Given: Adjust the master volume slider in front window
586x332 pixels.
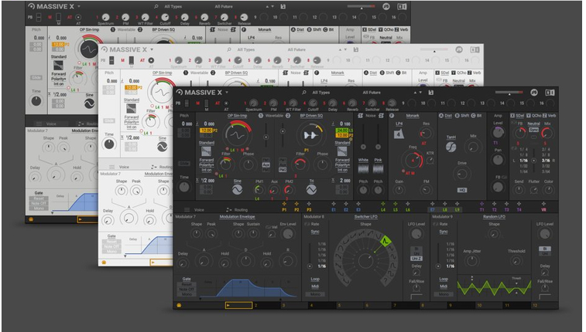Looking at the screenshot, I should [x=509, y=91].
